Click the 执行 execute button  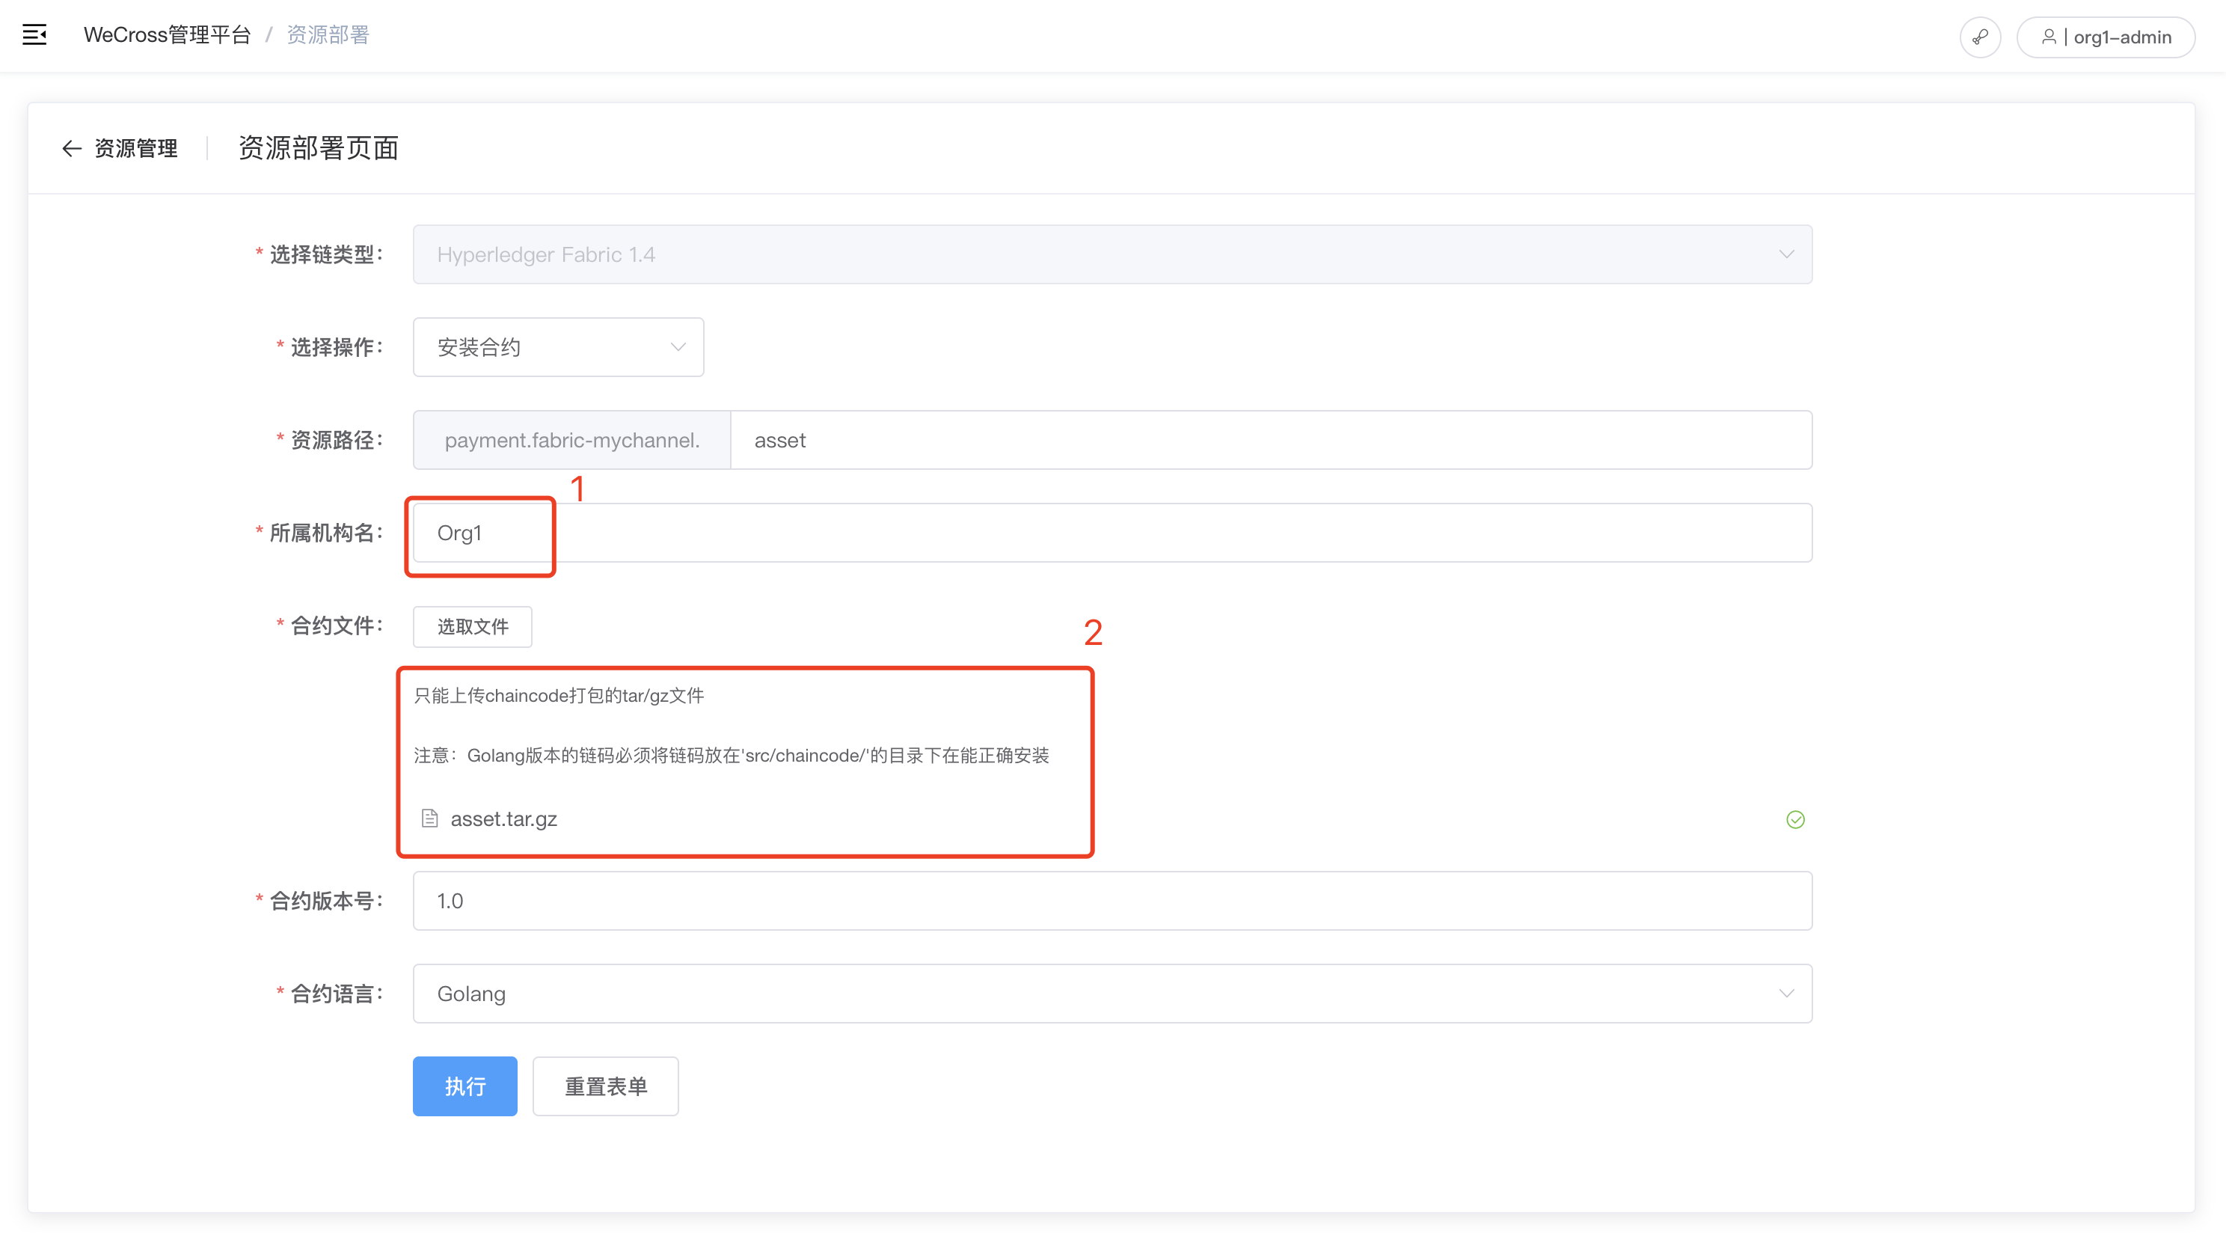[x=465, y=1086]
